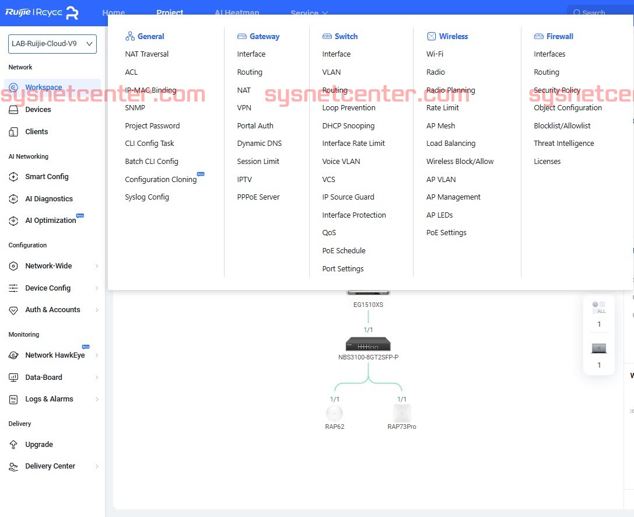Open IP Source Guard under Switch
Image resolution: width=634 pixels, height=517 pixels.
[x=349, y=197]
